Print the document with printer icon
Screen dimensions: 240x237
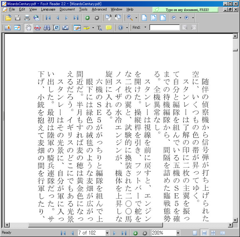point(27,18)
